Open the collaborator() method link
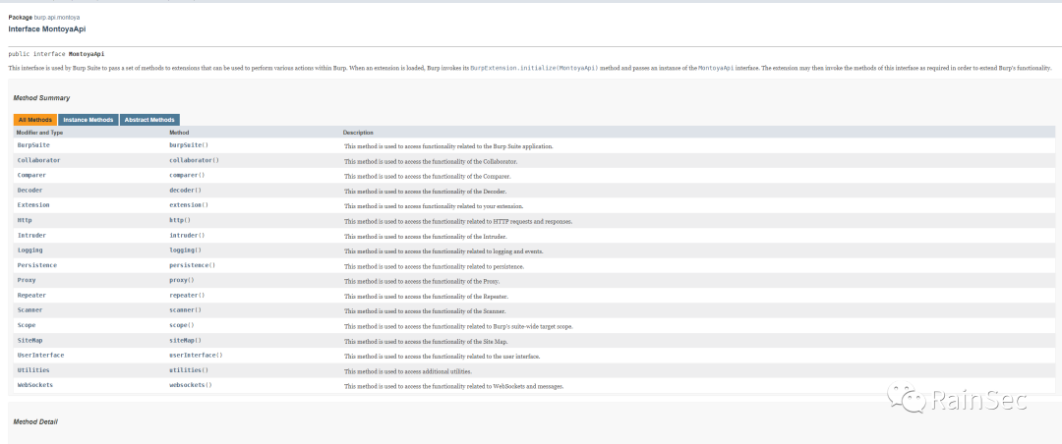The image size is (1062, 444). [194, 160]
